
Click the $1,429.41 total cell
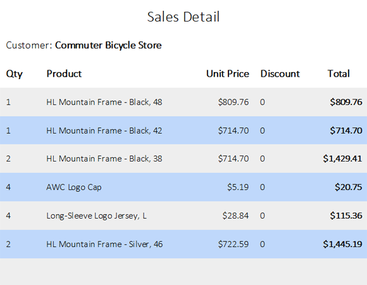(342, 159)
